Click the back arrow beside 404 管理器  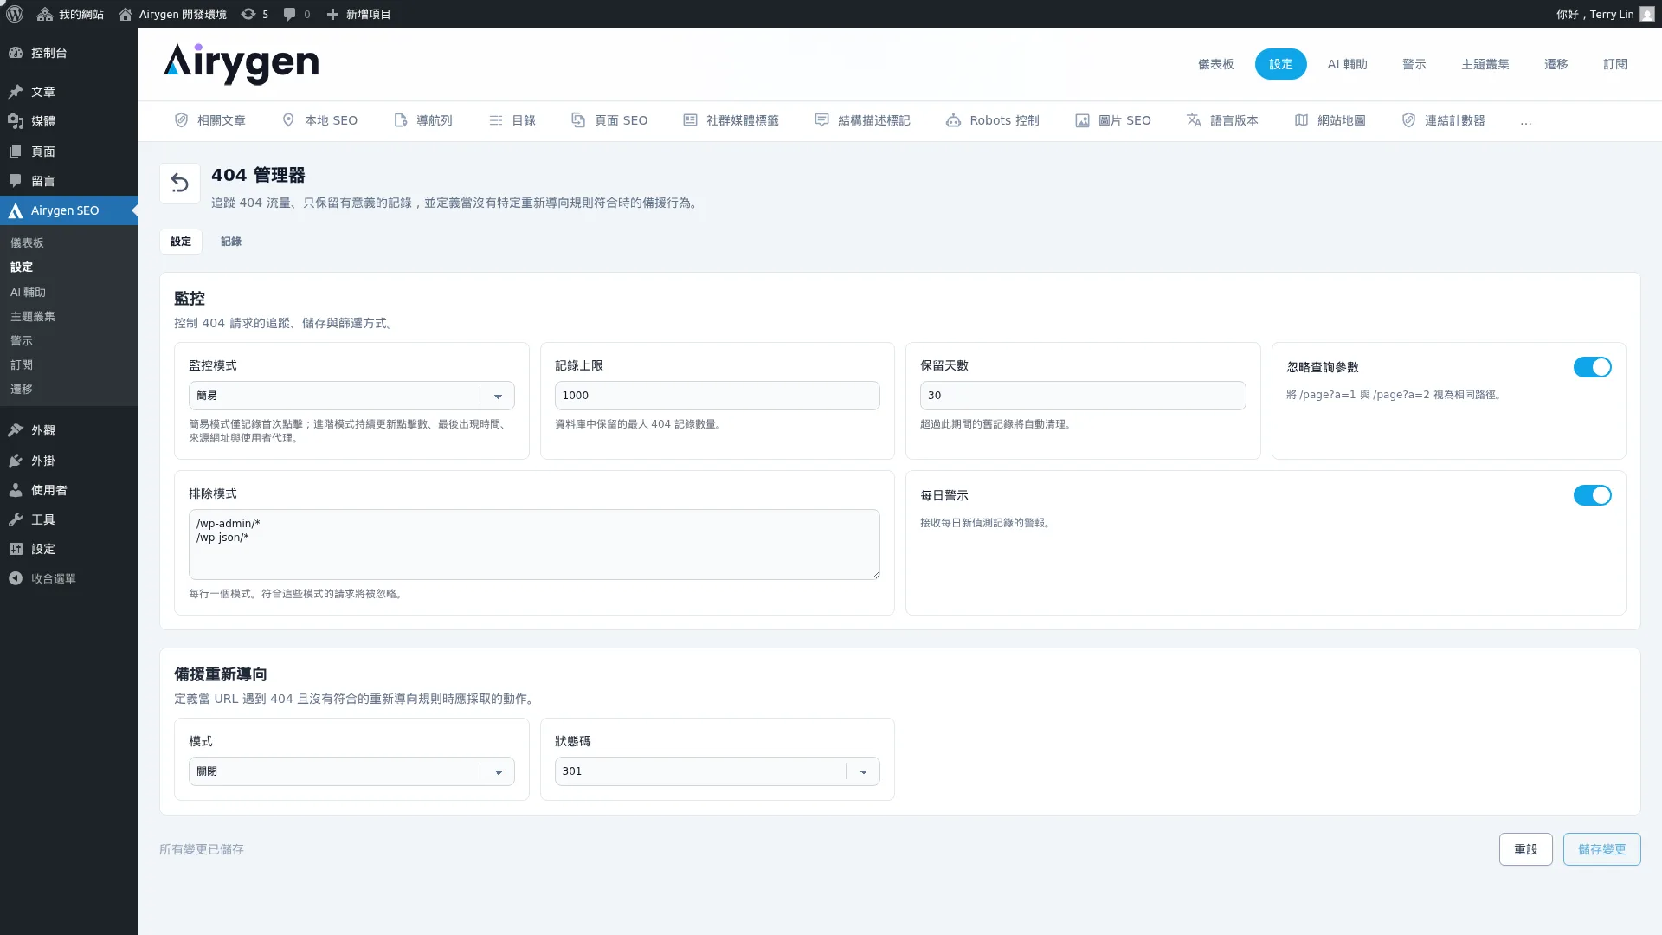(x=180, y=184)
